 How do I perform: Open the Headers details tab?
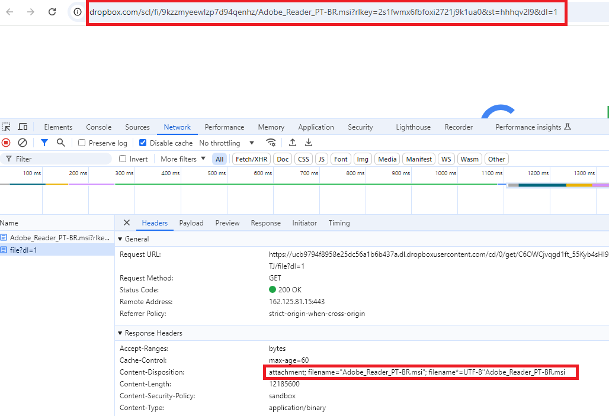(155, 222)
